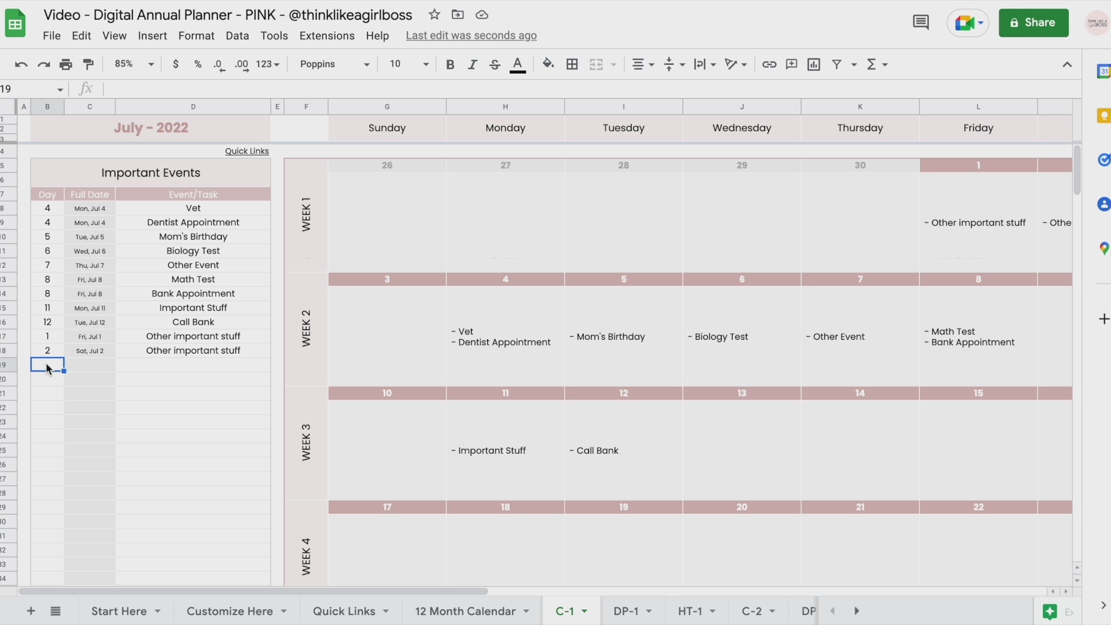Click the Functions sigma icon
This screenshot has width=1111, height=625.
[874, 64]
